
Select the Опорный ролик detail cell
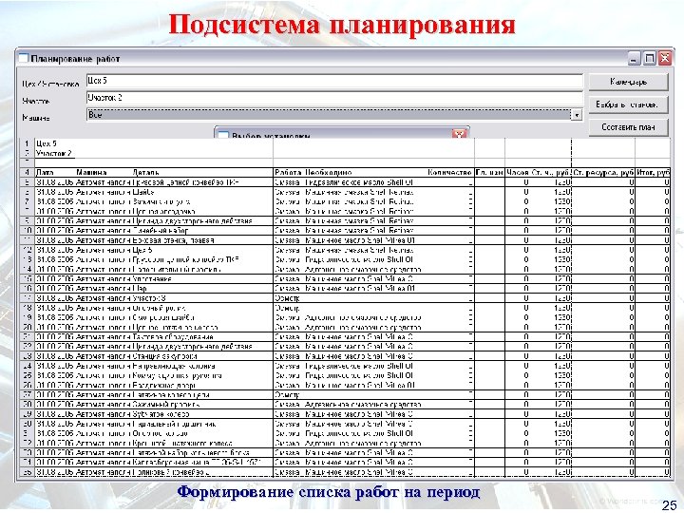[x=160, y=308]
